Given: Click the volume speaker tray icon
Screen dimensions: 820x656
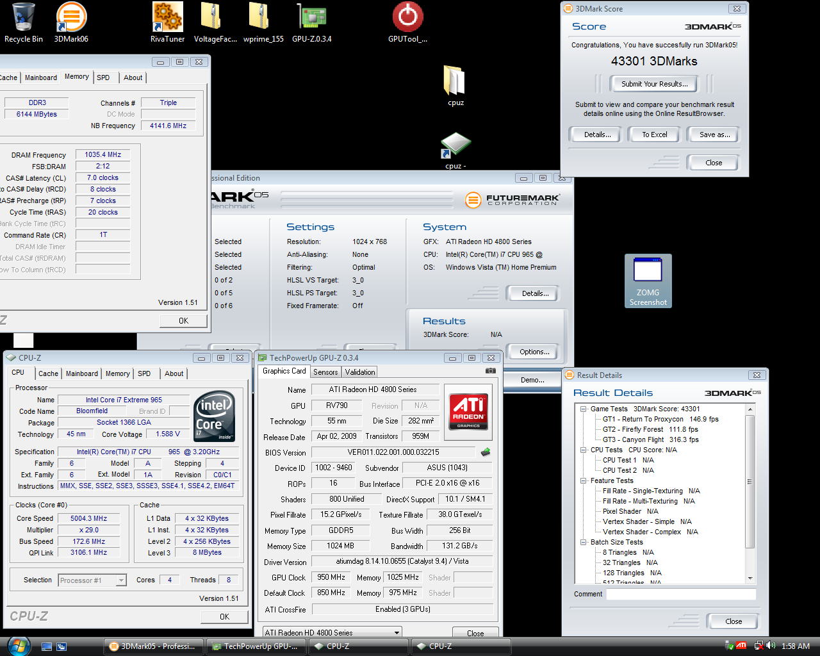Looking at the screenshot, I should pyautogui.click(x=771, y=646).
